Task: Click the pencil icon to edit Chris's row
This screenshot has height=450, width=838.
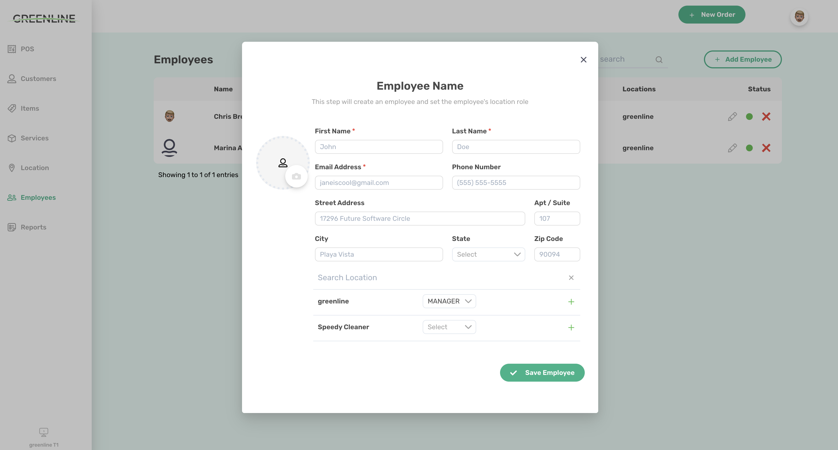Action: 732,116
